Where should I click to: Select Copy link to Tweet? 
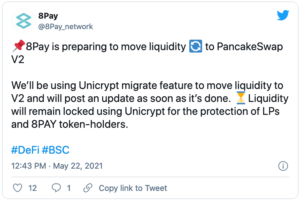(x=133, y=188)
